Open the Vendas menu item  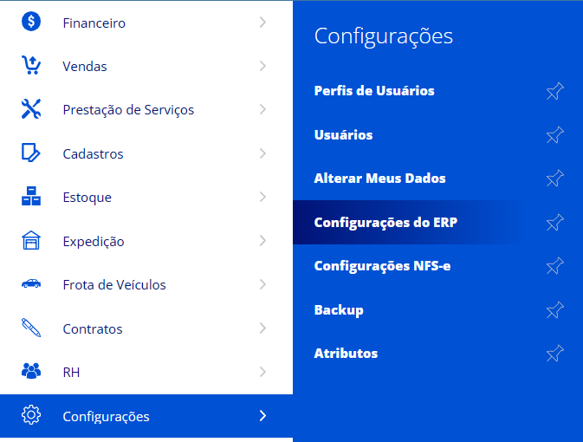85,66
